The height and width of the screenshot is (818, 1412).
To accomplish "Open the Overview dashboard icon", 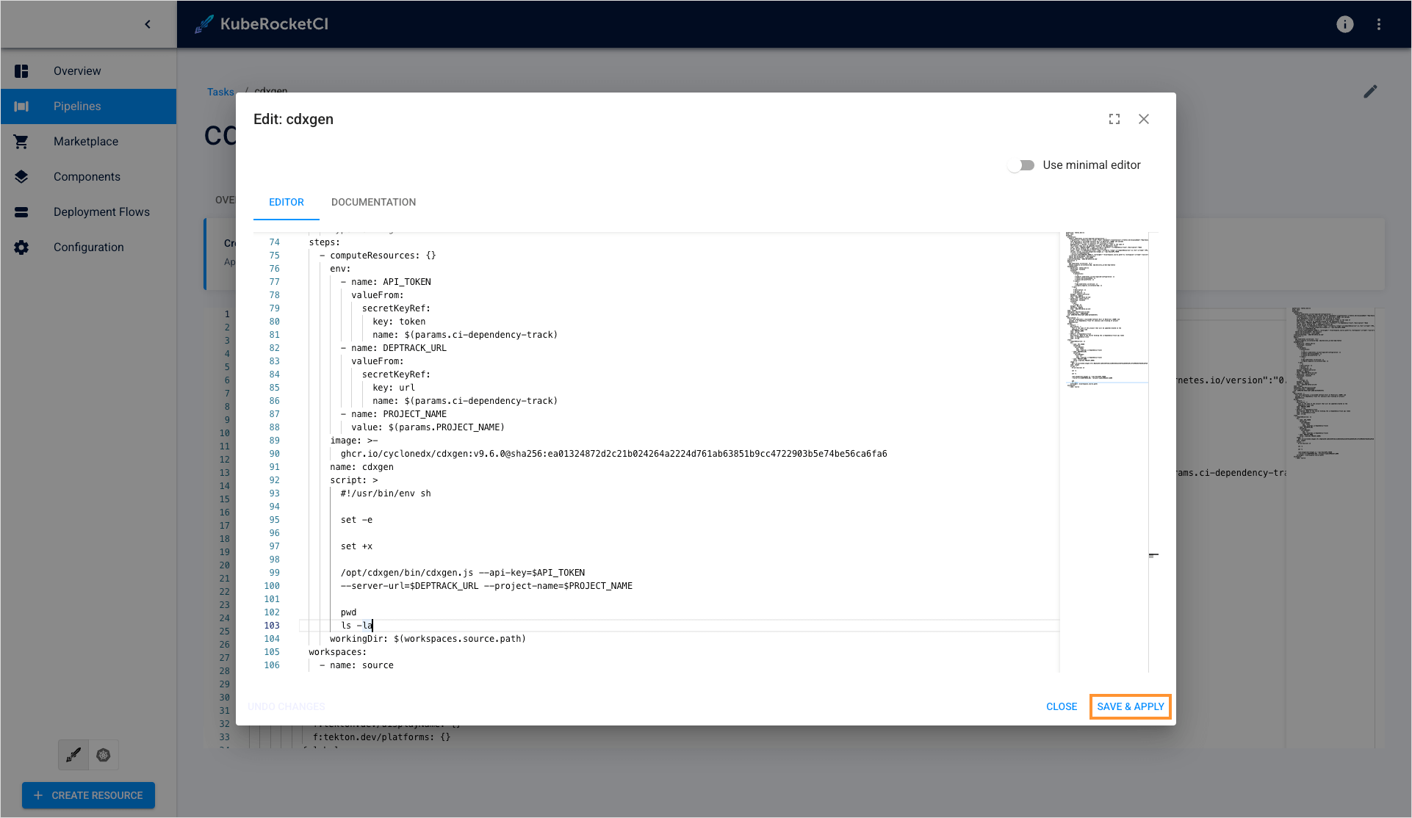I will click(x=21, y=71).
